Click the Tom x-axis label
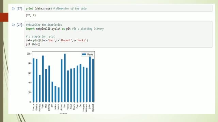 43,106
